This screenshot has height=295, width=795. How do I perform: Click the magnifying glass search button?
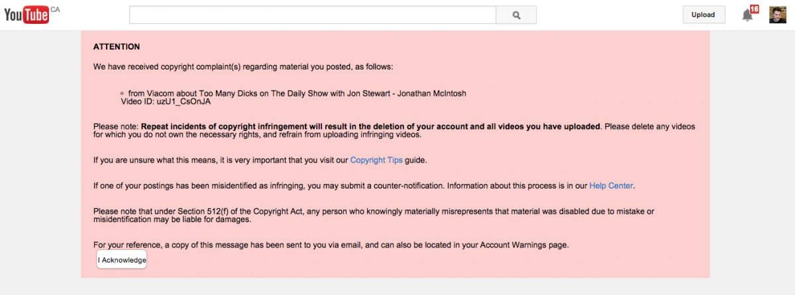516,15
